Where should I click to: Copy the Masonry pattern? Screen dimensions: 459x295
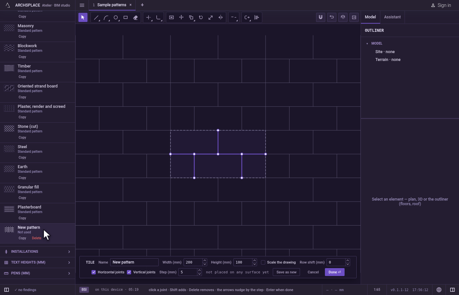[x=22, y=37]
